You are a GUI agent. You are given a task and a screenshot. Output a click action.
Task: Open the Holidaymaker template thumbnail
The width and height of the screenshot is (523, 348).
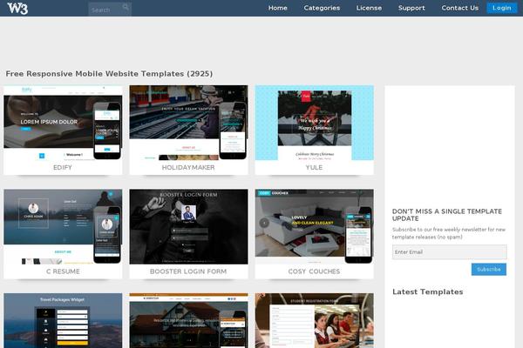(x=188, y=123)
